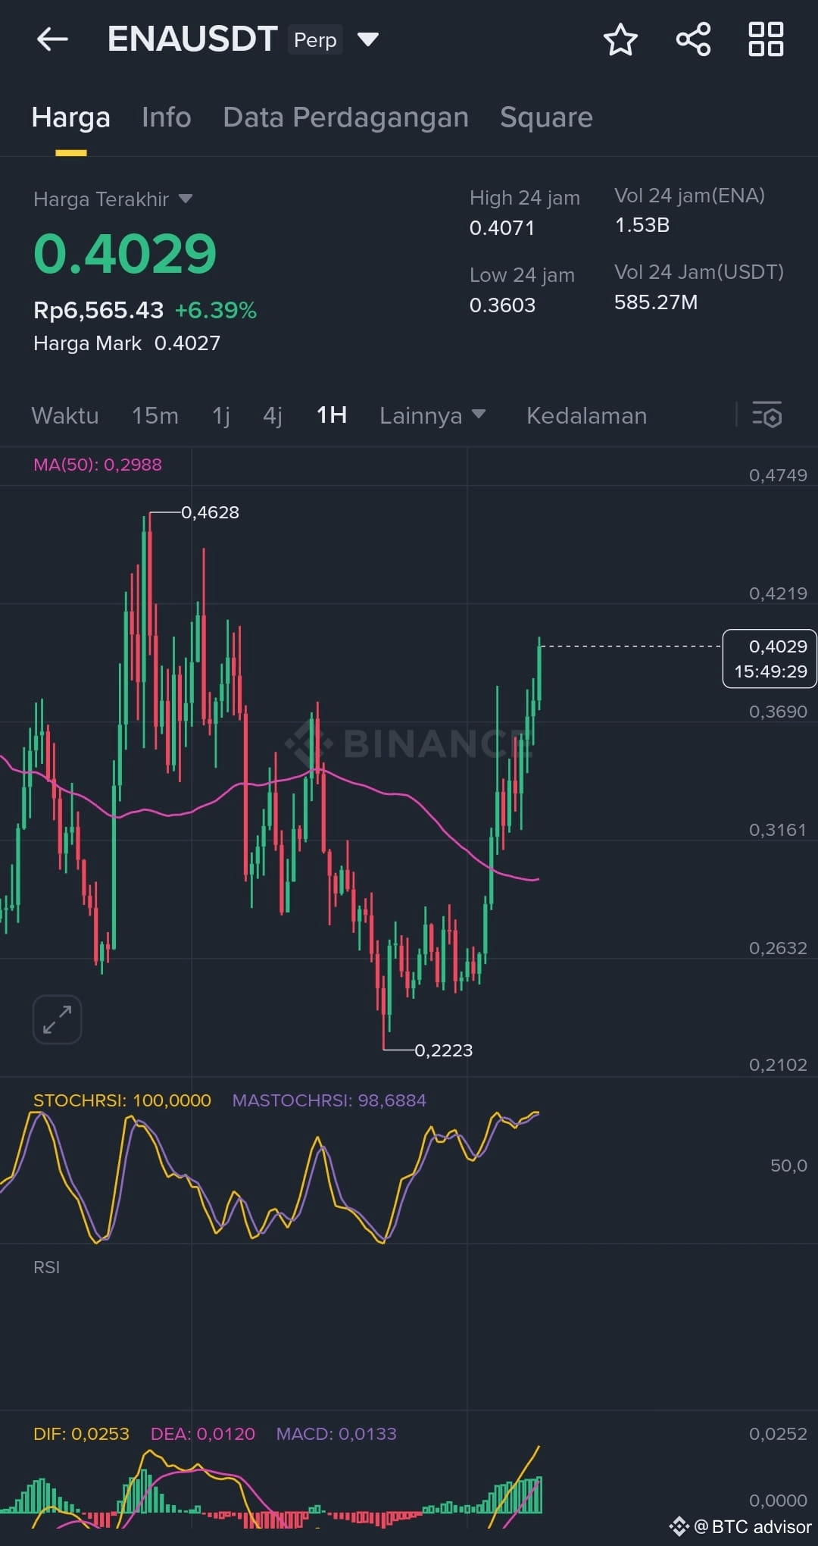
Task: Tap the STOCHRSI: 100,0000 label
Action: point(122,1100)
